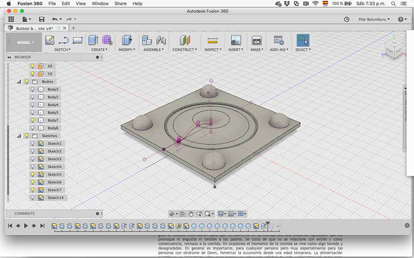Collapse the Bodies folder triangle
The width and height of the screenshot is (414, 258).
tap(19, 82)
